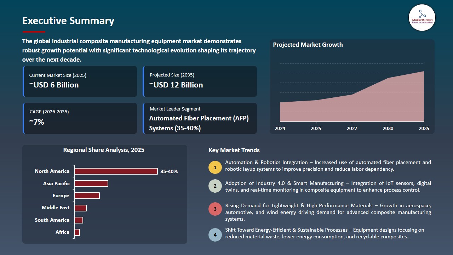Select the North America bar in the chart

(116, 171)
